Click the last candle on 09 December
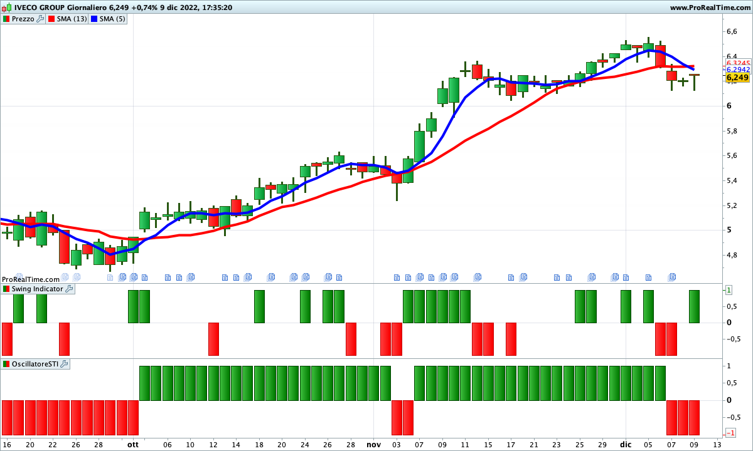Viewport: 753px width, 451px height. coord(694,81)
